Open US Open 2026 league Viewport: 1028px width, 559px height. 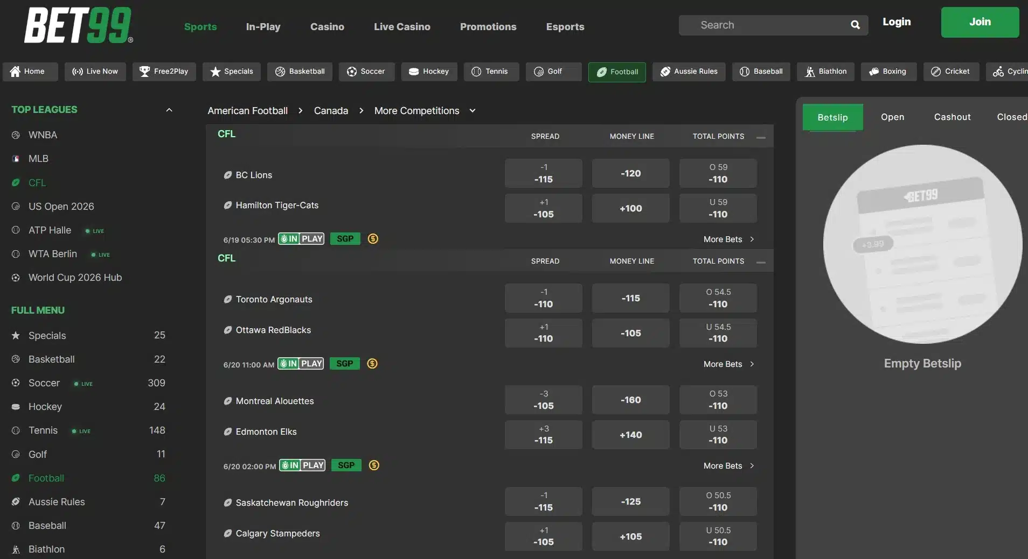pos(61,207)
